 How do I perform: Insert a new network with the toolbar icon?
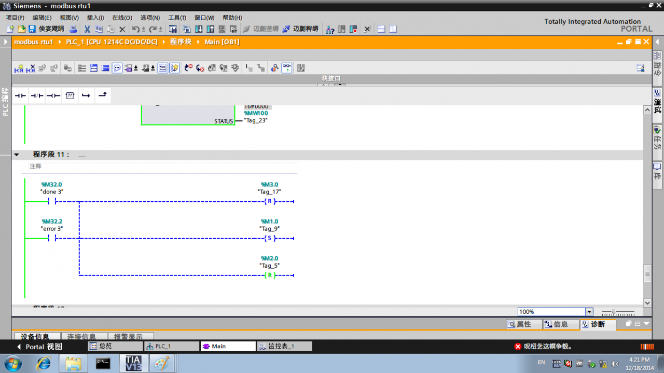pyautogui.click(x=19, y=68)
